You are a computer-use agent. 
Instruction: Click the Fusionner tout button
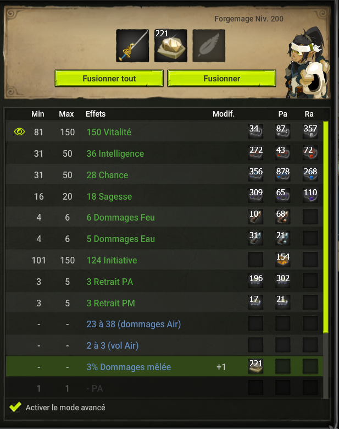(x=109, y=79)
